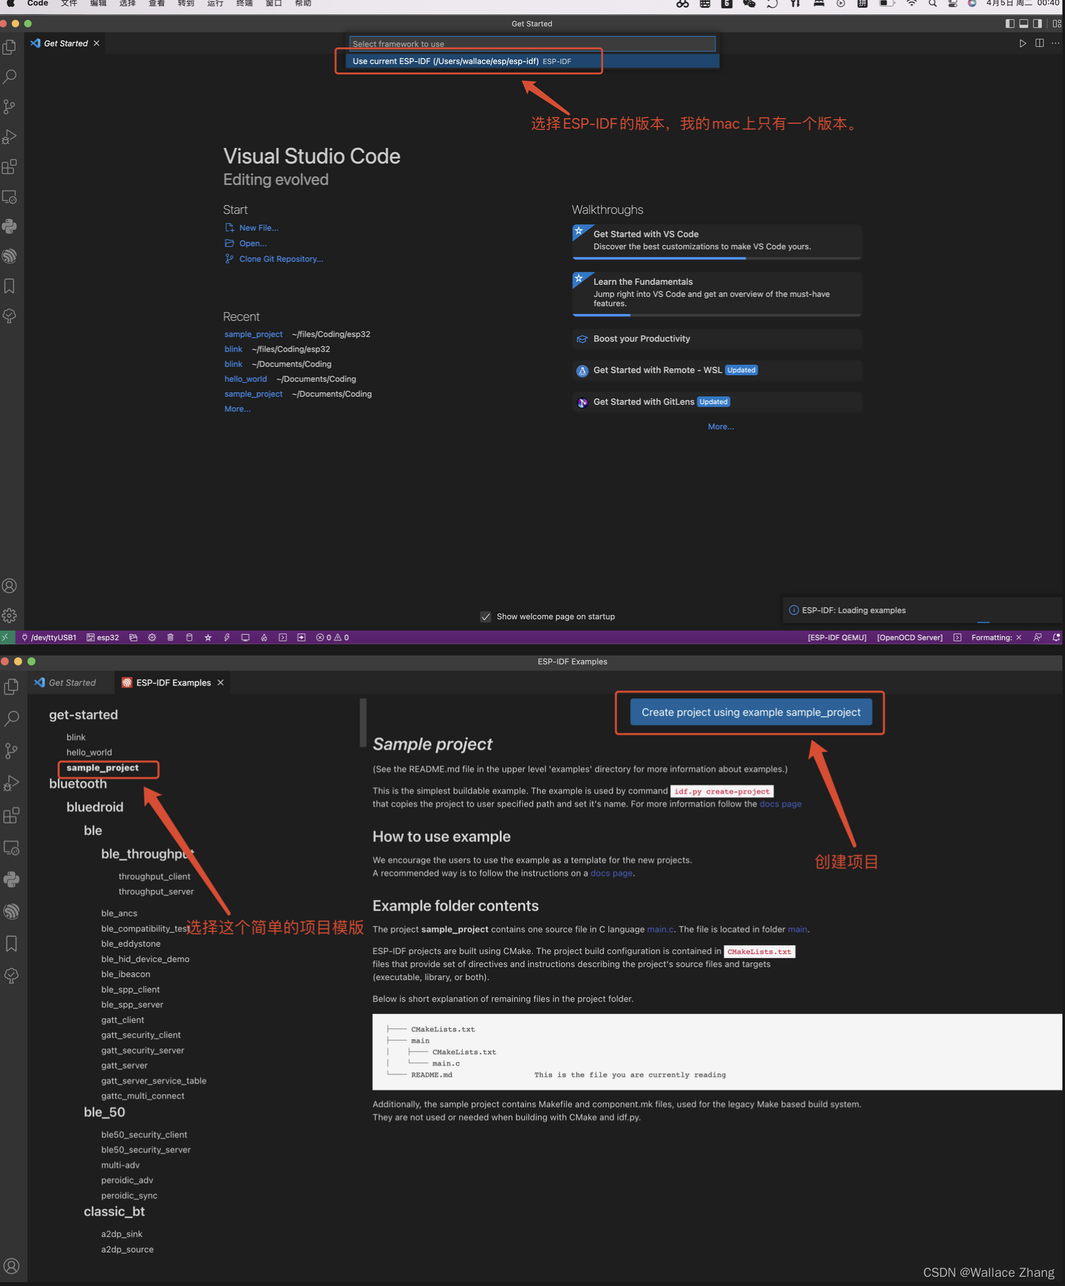This screenshot has height=1286, width=1065.
Task: Open the 编辑 menu in macOS menu bar
Action: tap(99, 4)
